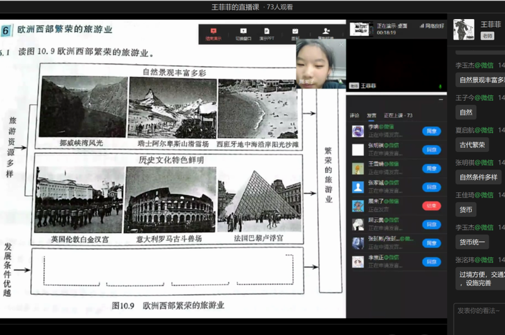Click teacher 王菲菲's profile avatar
The height and width of the screenshot is (335, 505).
[x=464, y=29]
